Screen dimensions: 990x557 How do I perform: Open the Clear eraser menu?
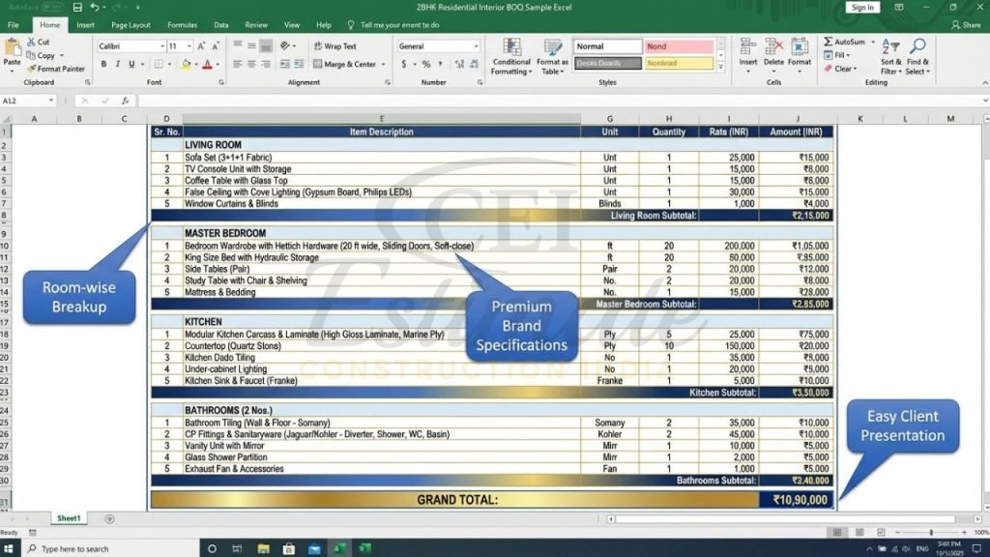pos(841,69)
